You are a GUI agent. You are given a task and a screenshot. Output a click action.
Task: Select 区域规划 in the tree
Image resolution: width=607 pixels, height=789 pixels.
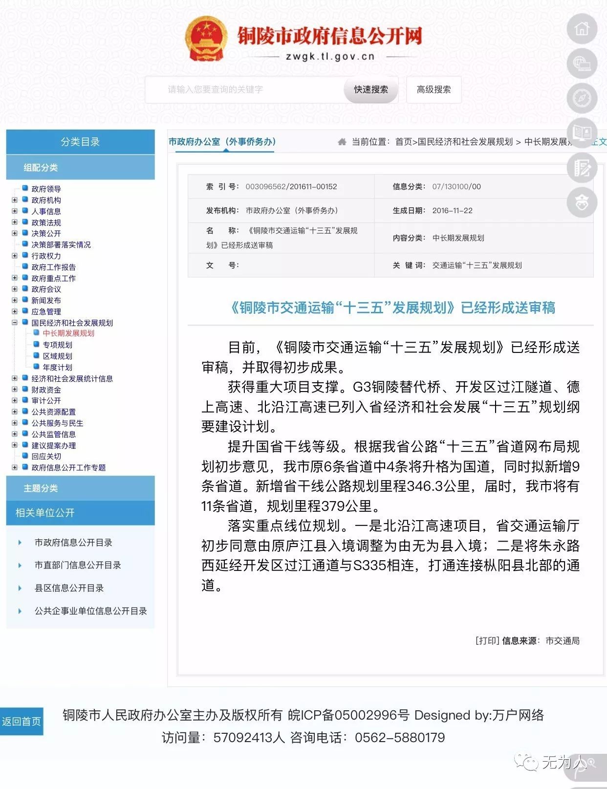pos(57,356)
